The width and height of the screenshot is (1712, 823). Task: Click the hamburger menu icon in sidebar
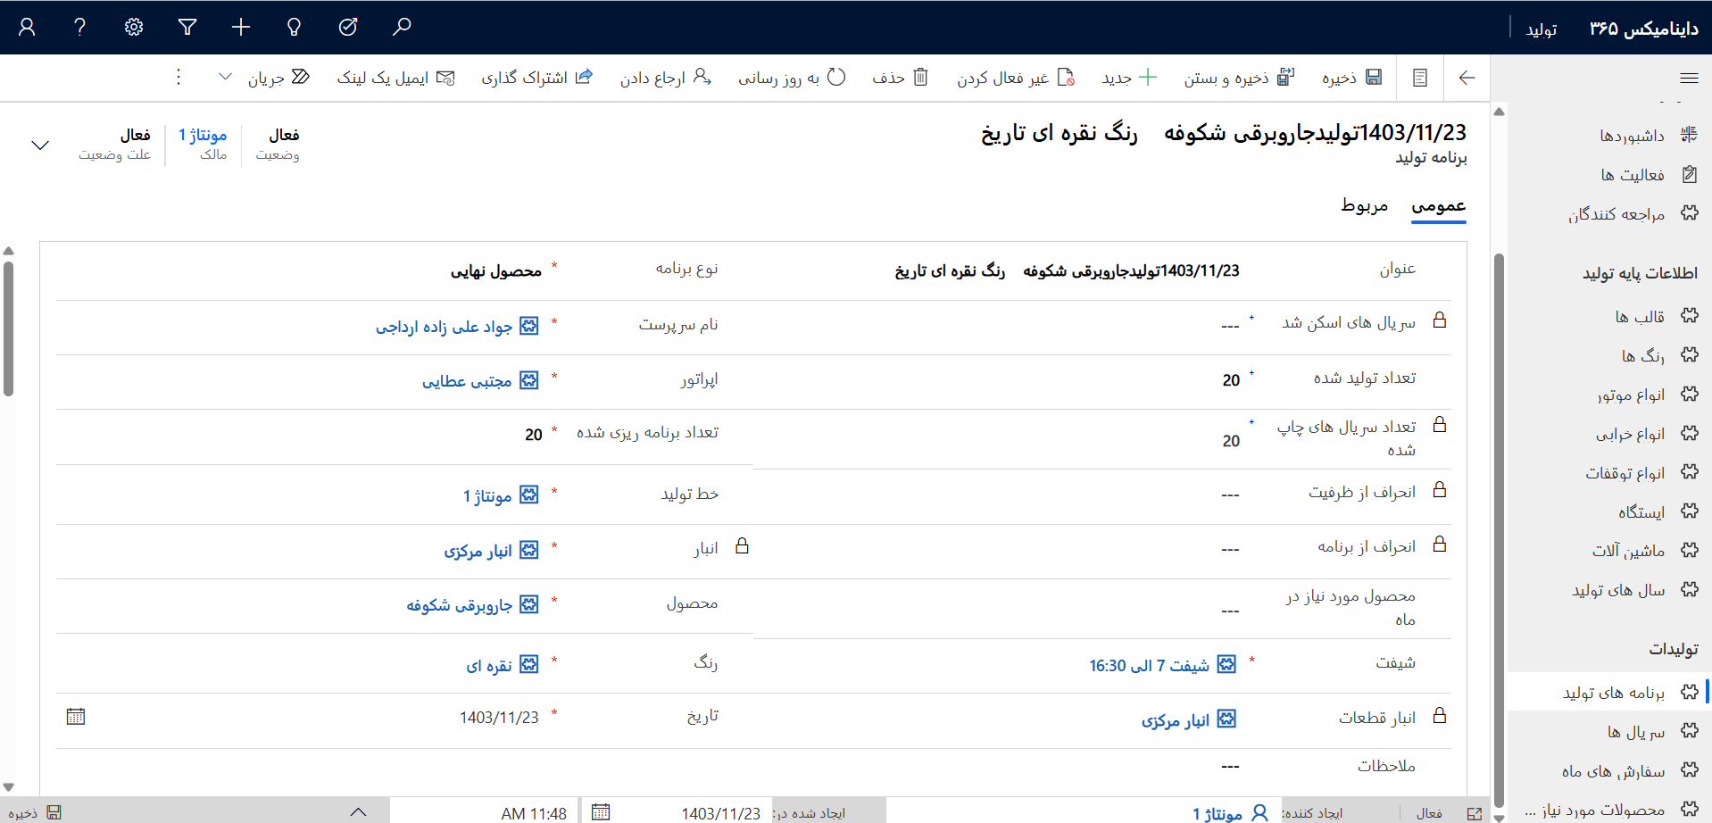click(x=1689, y=79)
